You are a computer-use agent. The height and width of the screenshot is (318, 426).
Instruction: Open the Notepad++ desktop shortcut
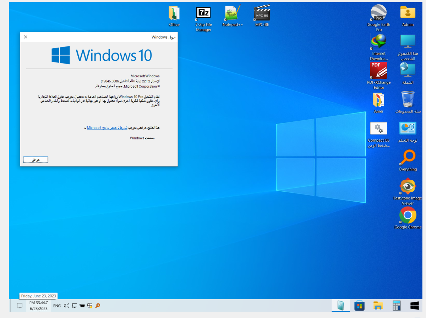(x=233, y=13)
